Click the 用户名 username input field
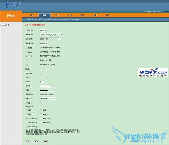Image resolution: width=169 pixels, height=145 pixels. (48, 86)
